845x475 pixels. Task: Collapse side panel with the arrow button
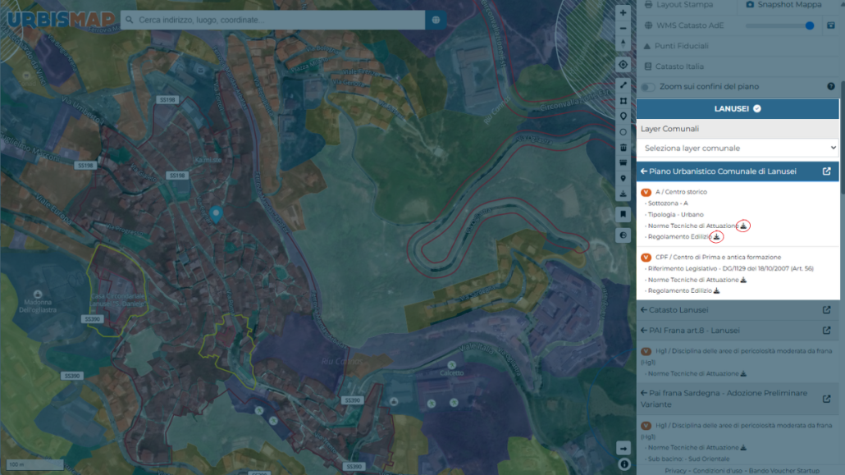623,448
